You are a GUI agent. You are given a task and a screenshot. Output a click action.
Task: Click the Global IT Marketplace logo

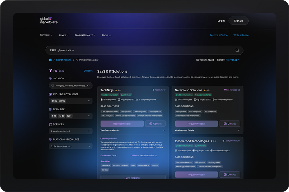pyautogui.click(x=49, y=21)
